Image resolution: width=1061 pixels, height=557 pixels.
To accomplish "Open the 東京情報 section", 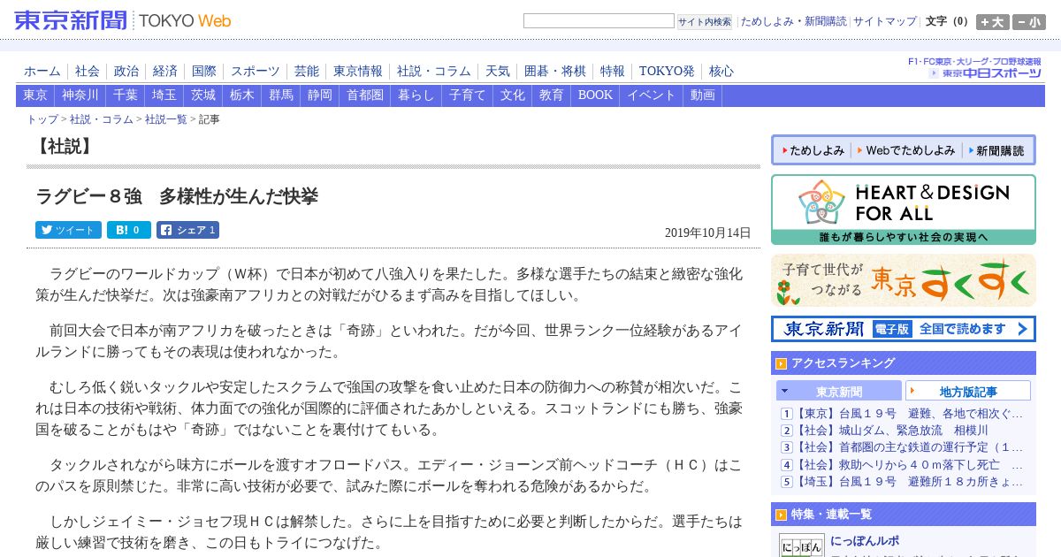I will (x=358, y=71).
